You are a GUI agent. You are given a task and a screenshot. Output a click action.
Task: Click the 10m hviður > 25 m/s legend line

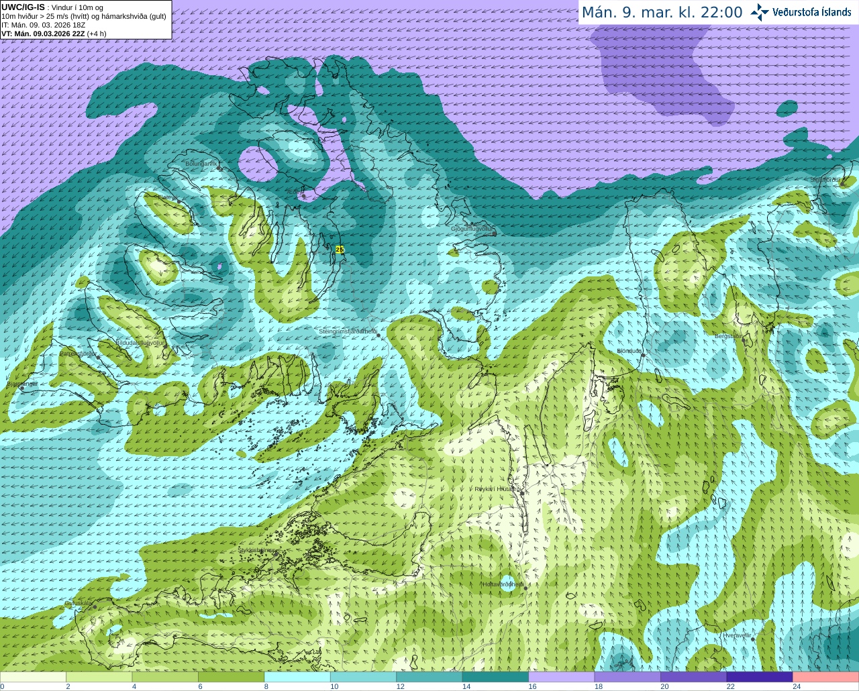[84, 16]
